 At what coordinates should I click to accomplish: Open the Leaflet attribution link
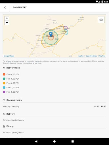click(81, 56)
